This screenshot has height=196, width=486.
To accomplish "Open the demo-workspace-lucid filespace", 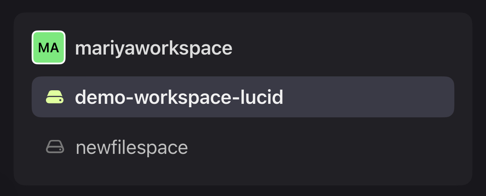I will tap(243, 97).
